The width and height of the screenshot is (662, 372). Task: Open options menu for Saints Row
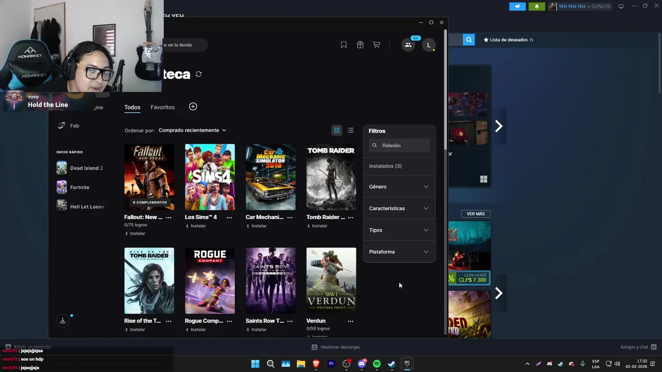(290, 321)
